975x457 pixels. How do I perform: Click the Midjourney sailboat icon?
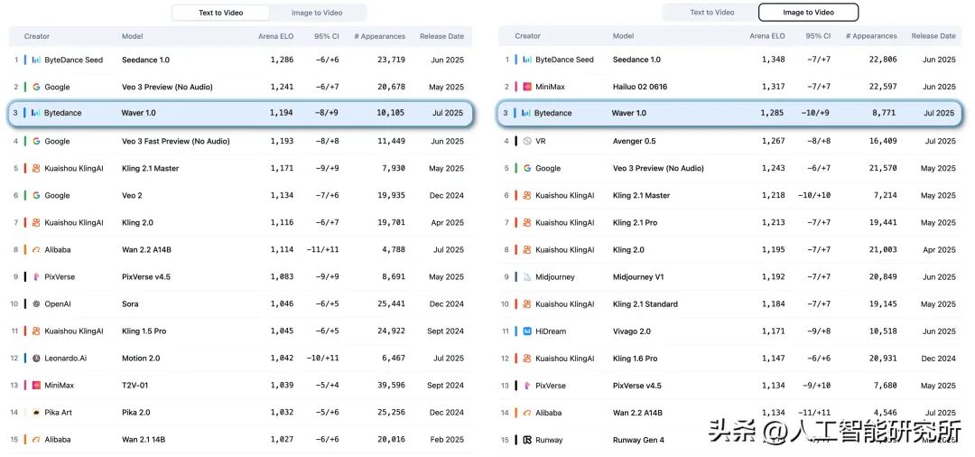click(x=527, y=277)
